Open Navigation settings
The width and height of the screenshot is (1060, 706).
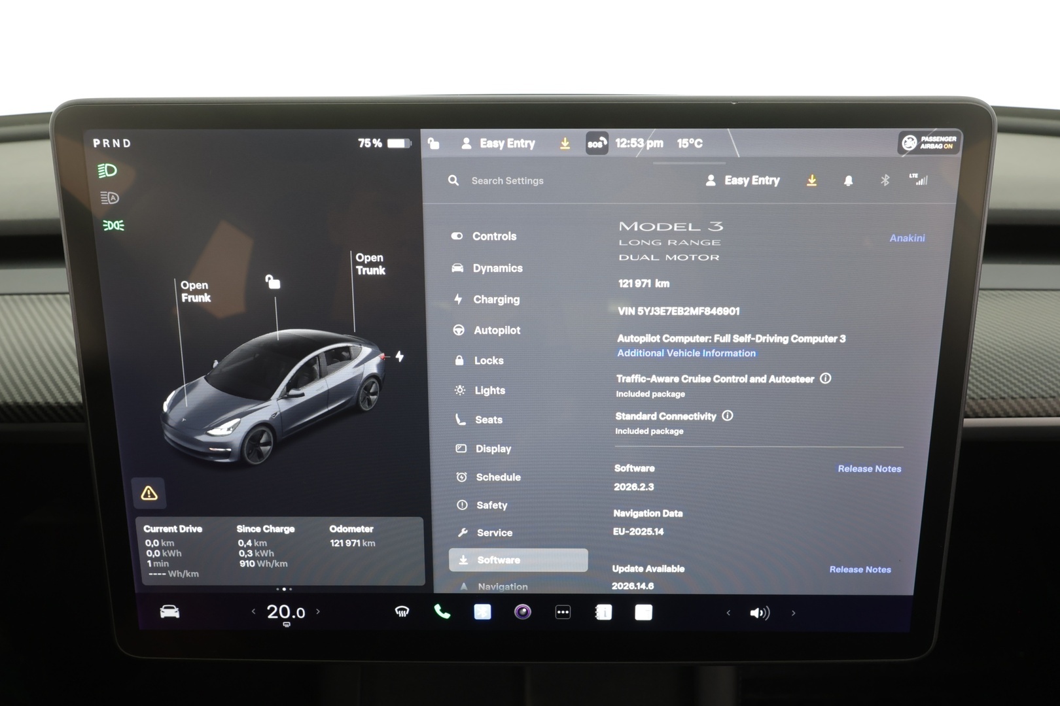point(494,587)
